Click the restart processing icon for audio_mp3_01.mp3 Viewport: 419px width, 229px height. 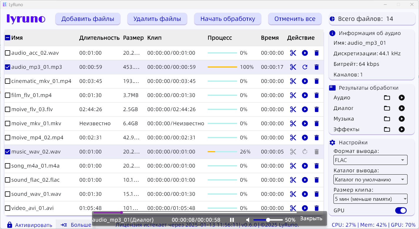pos(305,67)
